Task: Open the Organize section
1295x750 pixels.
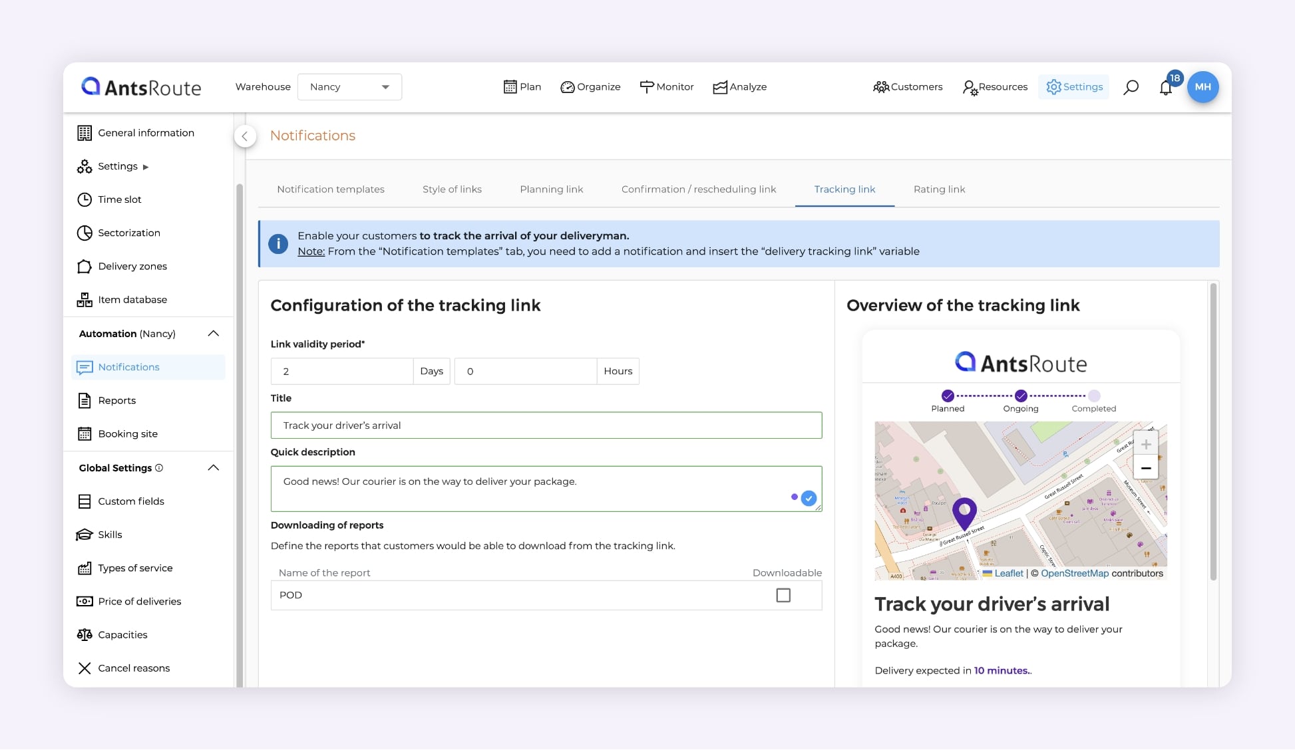Action: coord(590,86)
